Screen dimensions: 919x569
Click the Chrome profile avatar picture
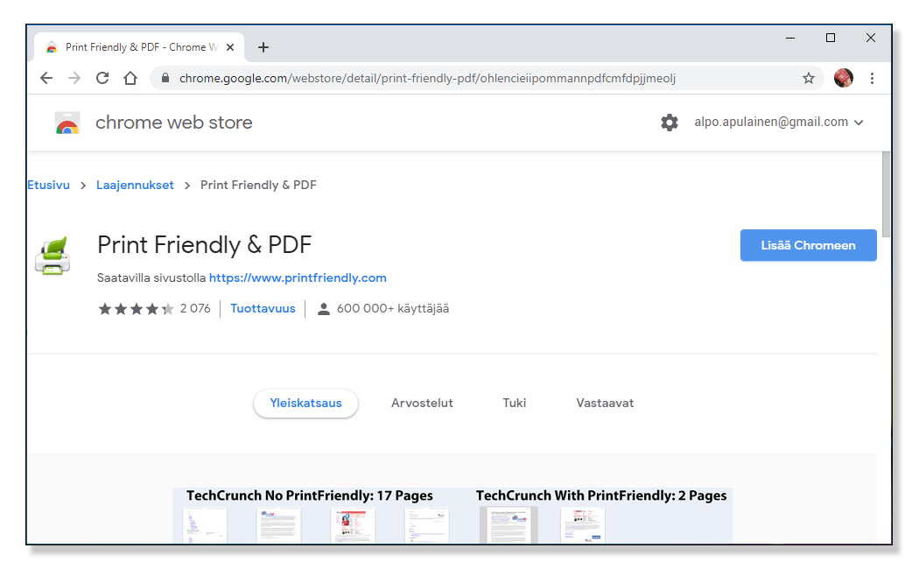(843, 78)
